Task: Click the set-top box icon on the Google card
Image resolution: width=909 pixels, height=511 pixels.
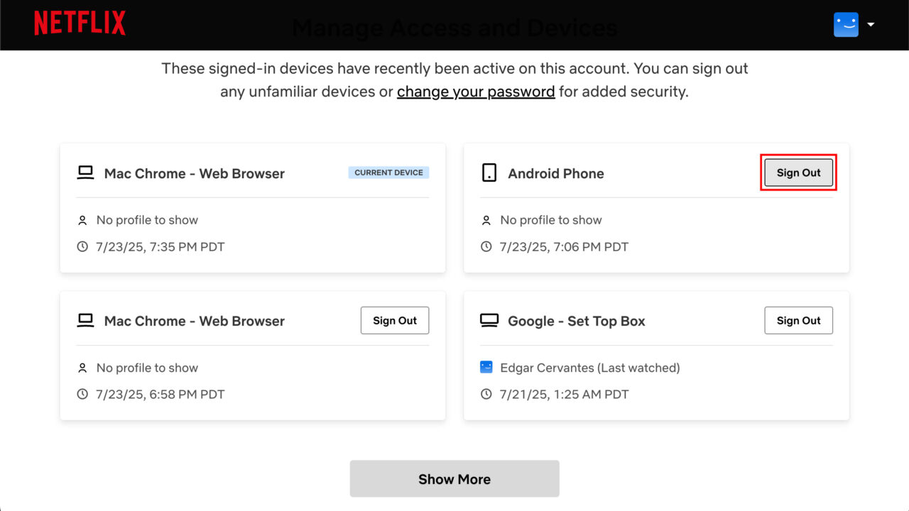Action: (489, 320)
